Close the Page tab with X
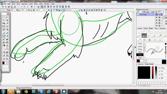This screenshot has width=167, height=94. pos(12,10)
